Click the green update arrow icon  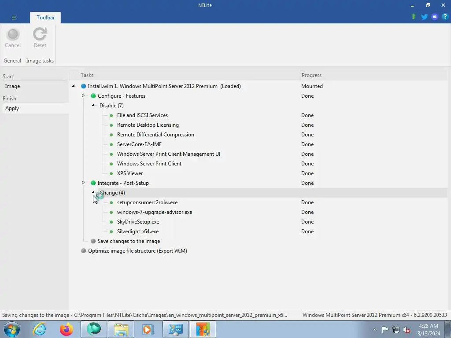point(414,17)
